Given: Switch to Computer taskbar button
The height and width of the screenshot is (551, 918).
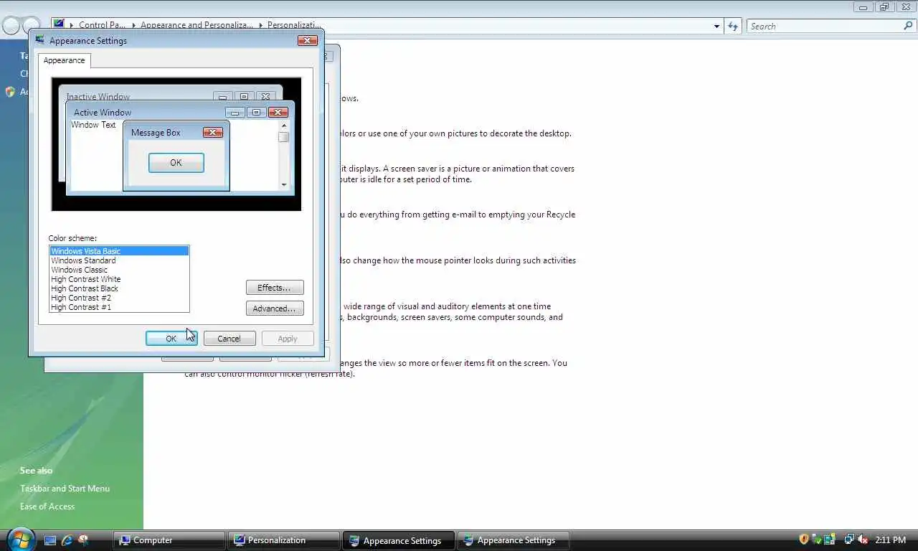Looking at the screenshot, I should pyautogui.click(x=169, y=540).
